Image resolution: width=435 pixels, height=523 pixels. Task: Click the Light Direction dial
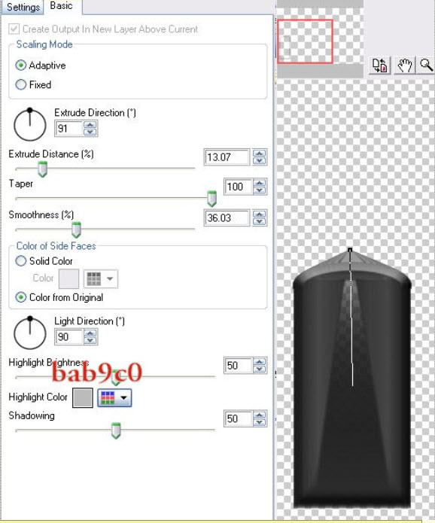click(30, 333)
